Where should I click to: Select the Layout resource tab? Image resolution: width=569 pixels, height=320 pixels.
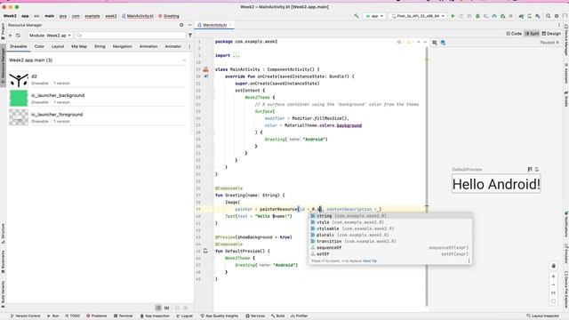click(58, 46)
